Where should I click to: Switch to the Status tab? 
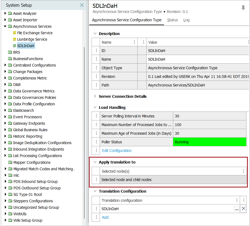[172, 20]
